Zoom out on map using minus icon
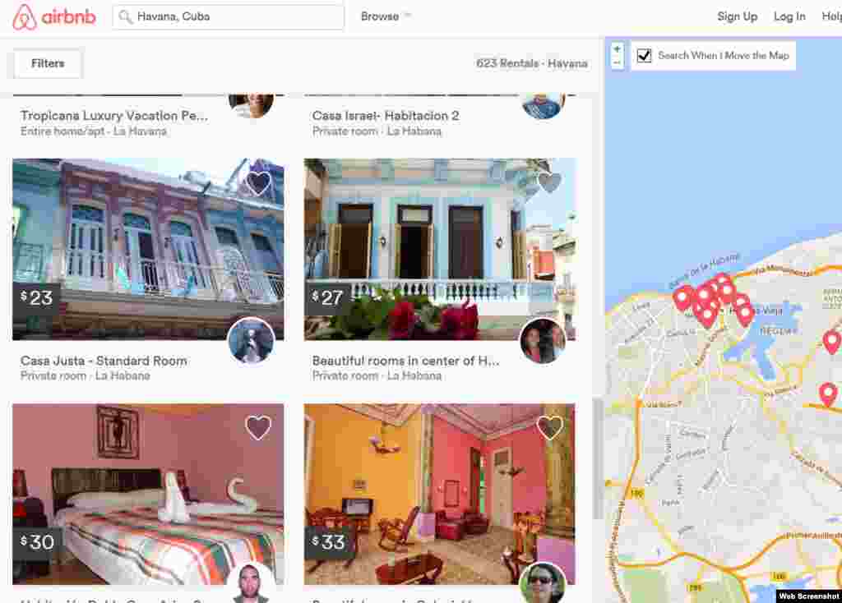The width and height of the screenshot is (842, 603). 616,62
